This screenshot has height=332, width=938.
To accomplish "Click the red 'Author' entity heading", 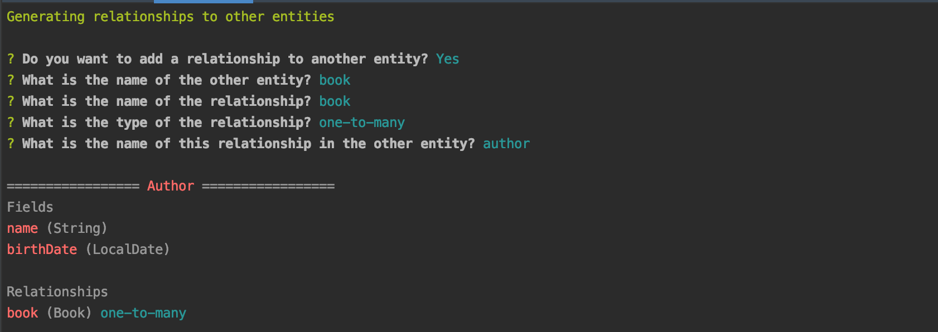I will 171,186.
